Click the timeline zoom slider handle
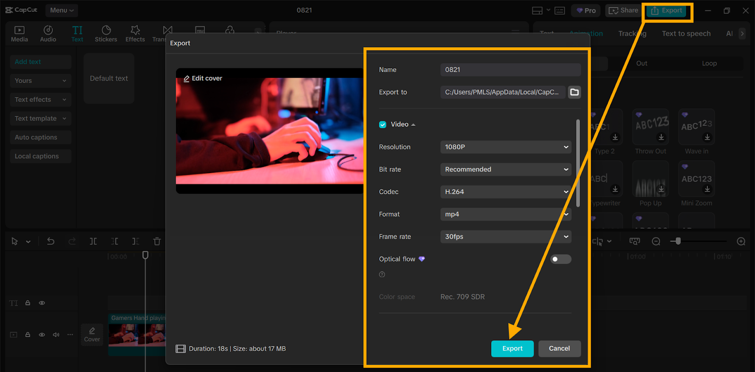This screenshot has height=372, width=755. [678, 241]
